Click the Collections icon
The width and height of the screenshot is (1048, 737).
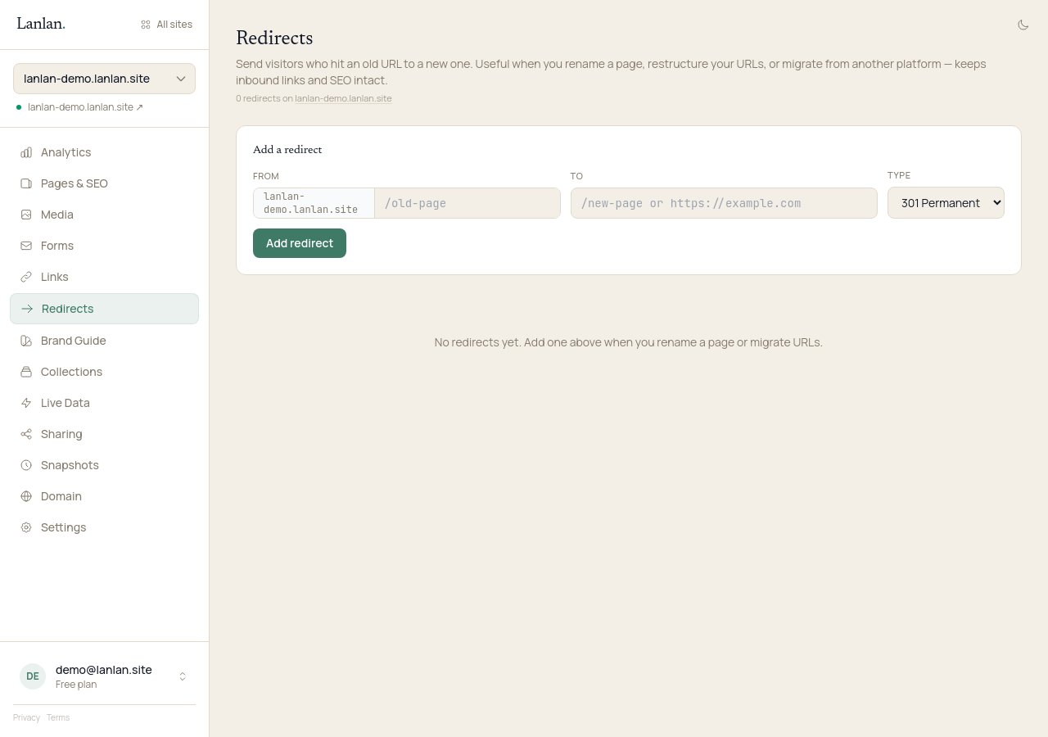(26, 372)
